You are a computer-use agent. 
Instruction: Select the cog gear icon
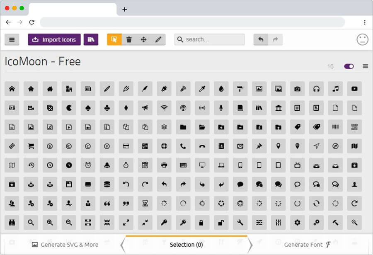point(297,222)
